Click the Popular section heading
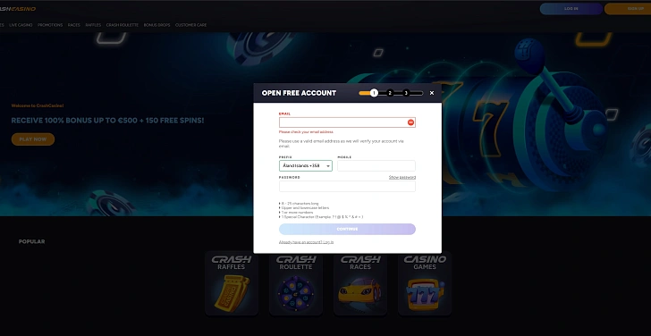The height and width of the screenshot is (336, 651). tap(31, 241)
